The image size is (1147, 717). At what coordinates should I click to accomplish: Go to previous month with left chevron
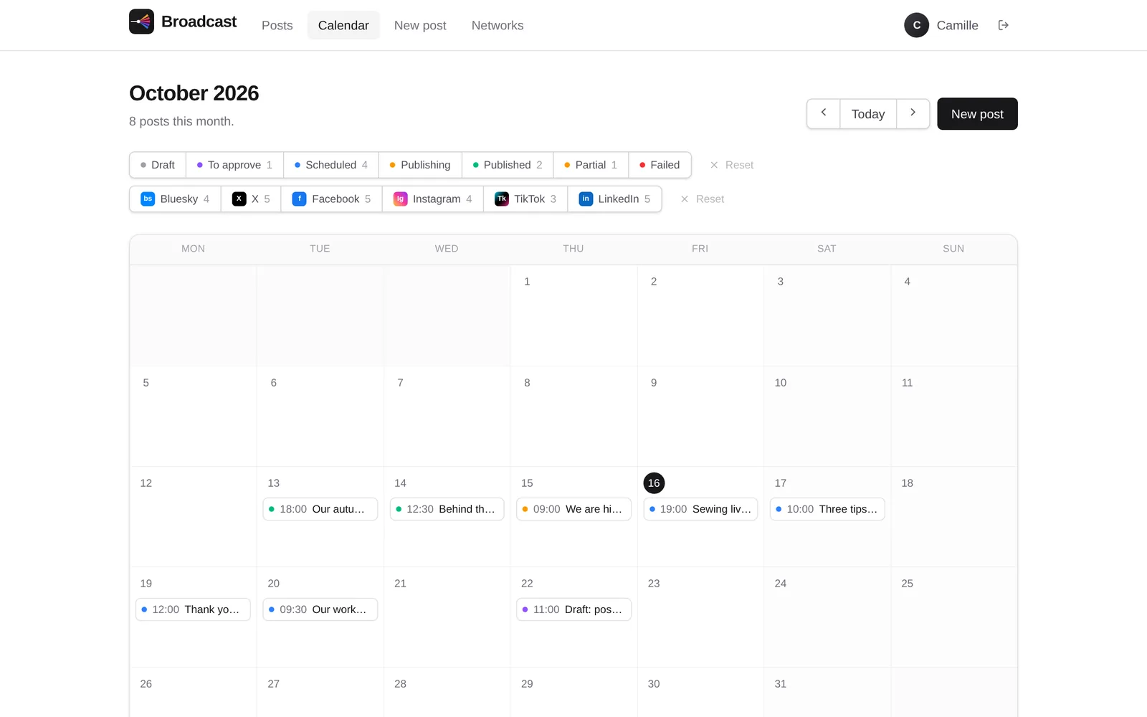[x=824, y=113]
